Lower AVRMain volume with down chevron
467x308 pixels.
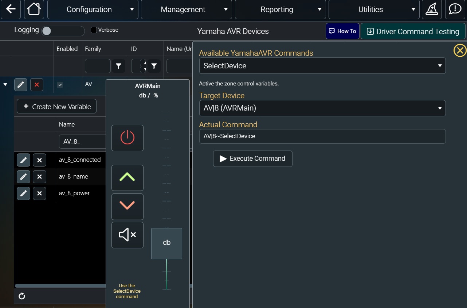(127, 206)
